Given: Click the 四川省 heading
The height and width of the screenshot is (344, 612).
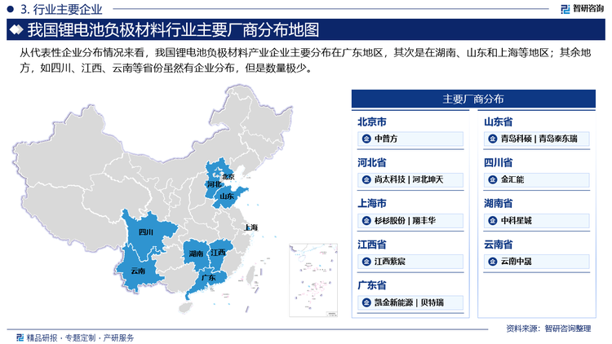Looking at the screenshot, I should click(x=498, y=163).
